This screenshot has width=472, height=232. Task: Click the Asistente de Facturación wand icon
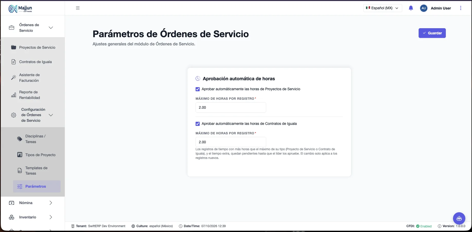coord(14,77)
